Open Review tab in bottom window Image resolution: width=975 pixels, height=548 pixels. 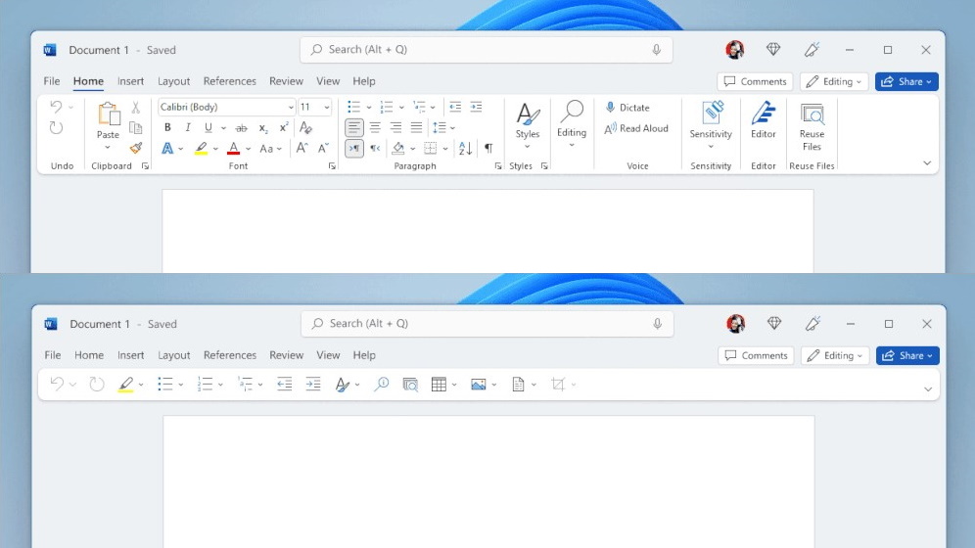tap(286, 355)
